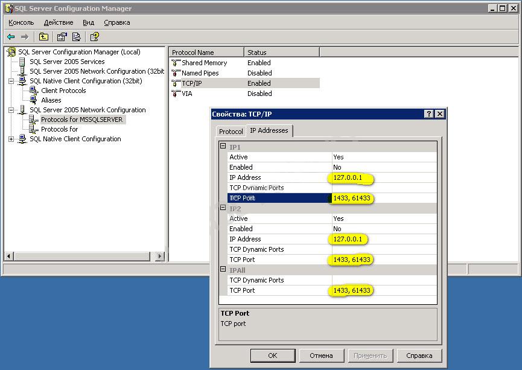Select SQL Server Configuration Manager (Local) root label
This screenshot has height=370, width=522.
pyautogui.click(x=79, y=52)
